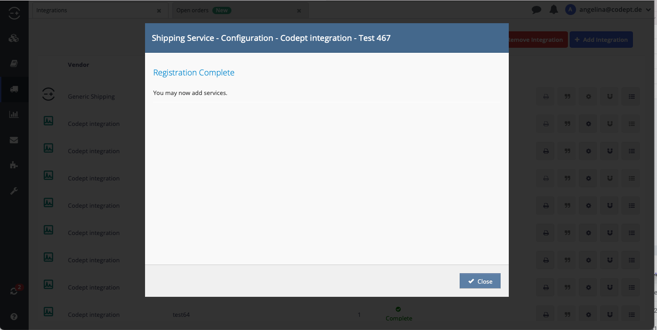Image resolution: width=657 pixels, height=330 pixels.
Task: Select the shipping truck sidebar icon
Action: click(14, 90)
